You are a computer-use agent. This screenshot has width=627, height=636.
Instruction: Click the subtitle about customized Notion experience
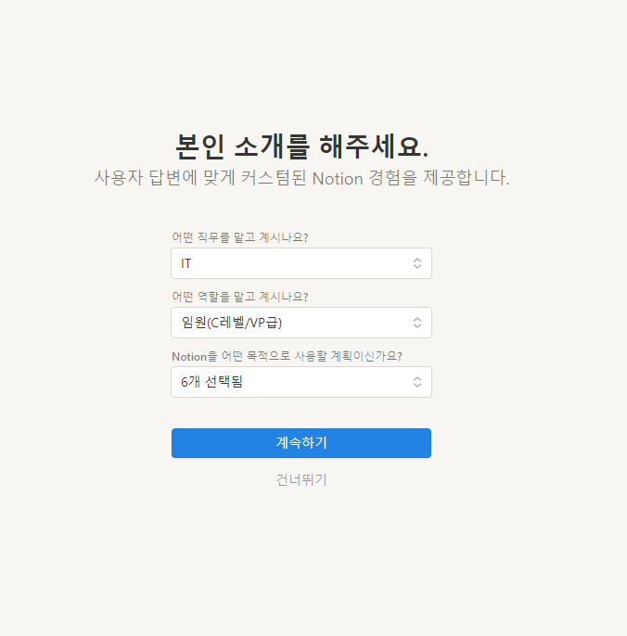301,178
